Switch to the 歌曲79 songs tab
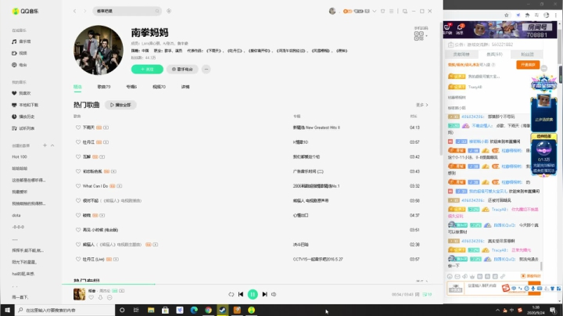The width and height of the screenshot is (563, 316). pos(104,87)
